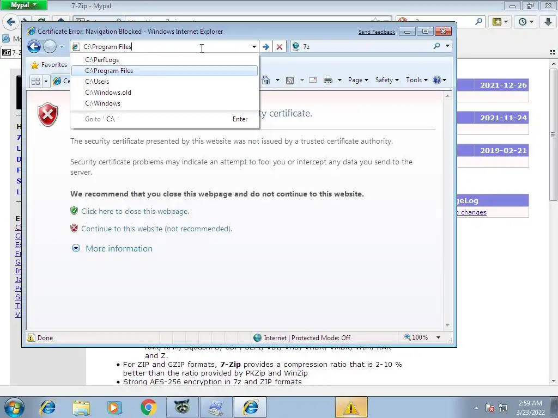Screen dimensions: 558x418
Task: Click the Action Center flag tray icon
Action: click(x=490, y=408)
